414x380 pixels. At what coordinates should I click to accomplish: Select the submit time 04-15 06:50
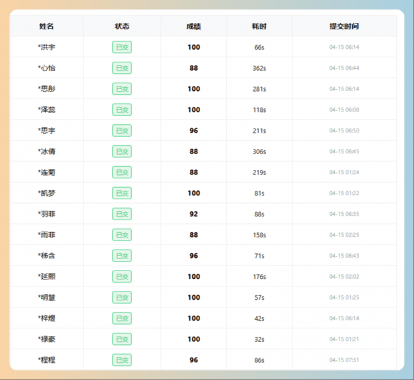tap(344, 130)
